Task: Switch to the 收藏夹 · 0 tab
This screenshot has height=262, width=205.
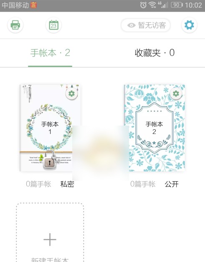Action: 154,53
